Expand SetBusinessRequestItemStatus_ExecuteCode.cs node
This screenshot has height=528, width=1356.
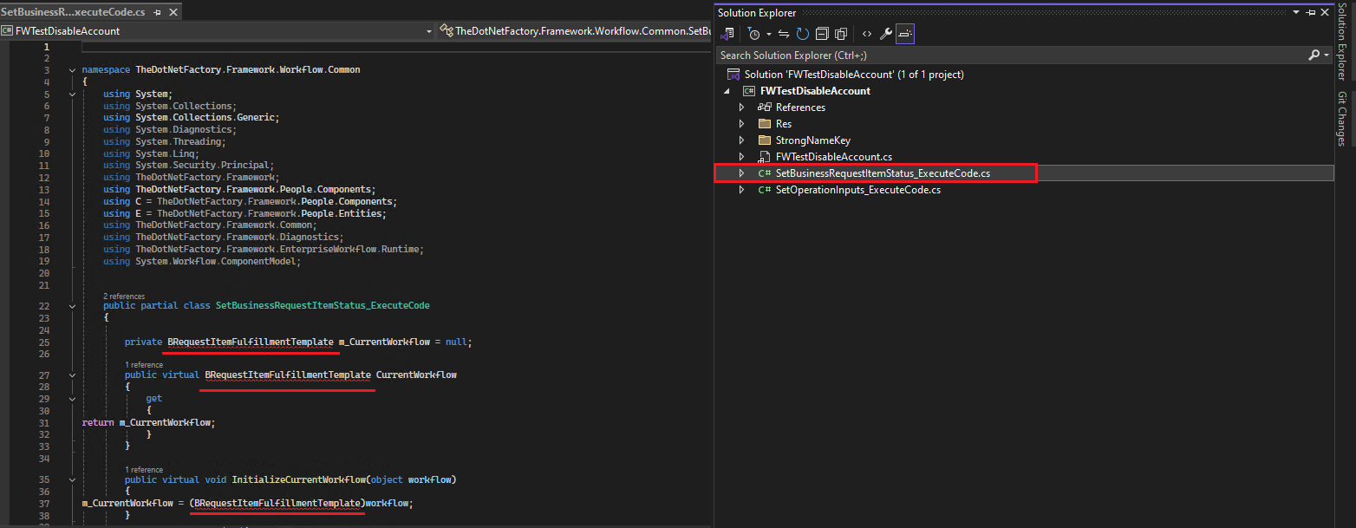tap(741, 173)
